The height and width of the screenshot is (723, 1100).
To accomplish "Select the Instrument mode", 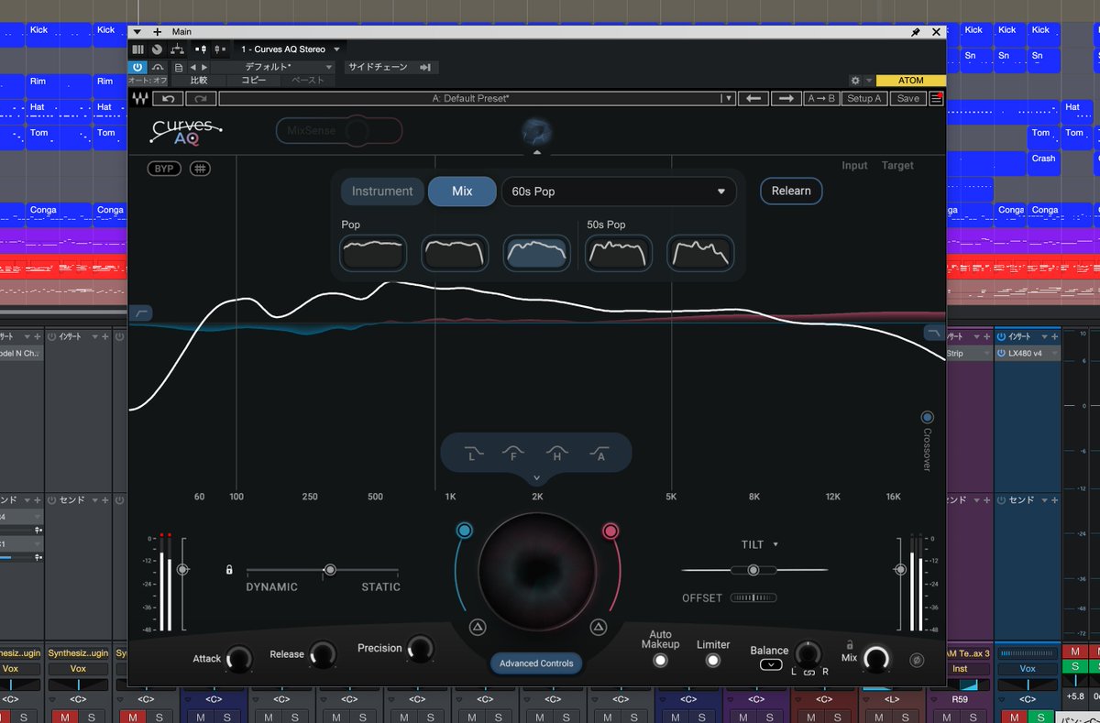I will pyautogui.click(x=382, y=192).
